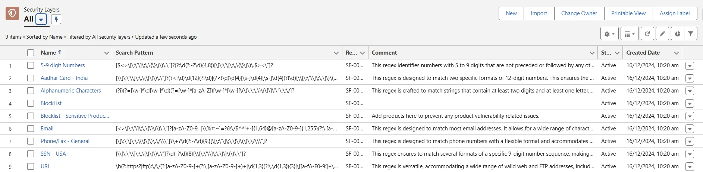Sort by the Name column header
Image resolution: width=703 pixels, height=172 pixels.
click(x=48, y=53)
